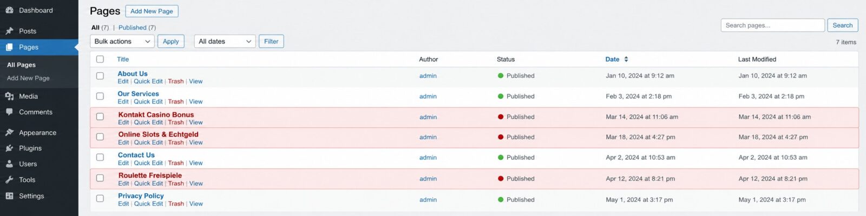The width and height of the screenshot is (866, 216).
Task: Click the Tools wrench icon
Action: coord(9,180)
